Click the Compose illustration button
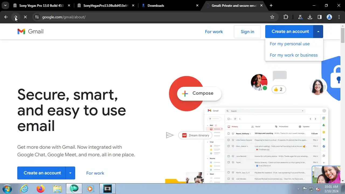This screenshot has width=345, height=194. (x=199, y=93)
